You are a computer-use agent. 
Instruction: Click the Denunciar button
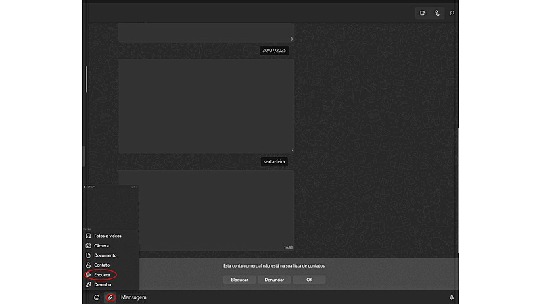275,280
